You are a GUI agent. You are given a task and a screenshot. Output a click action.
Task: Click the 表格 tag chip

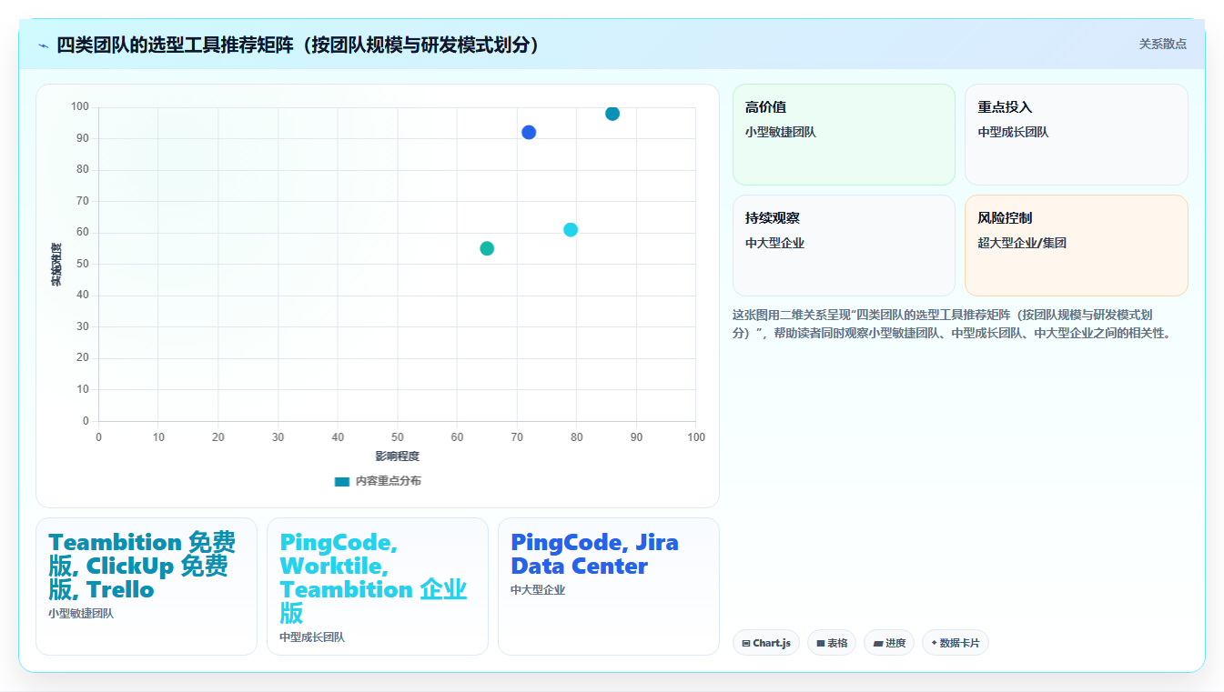(832, 643)
